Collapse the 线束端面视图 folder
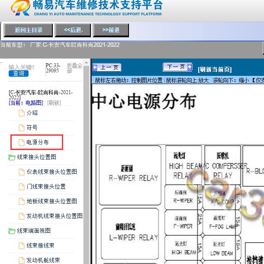This screenshot has width=264, height=264. pyautogui.click(x=34, y=231)
